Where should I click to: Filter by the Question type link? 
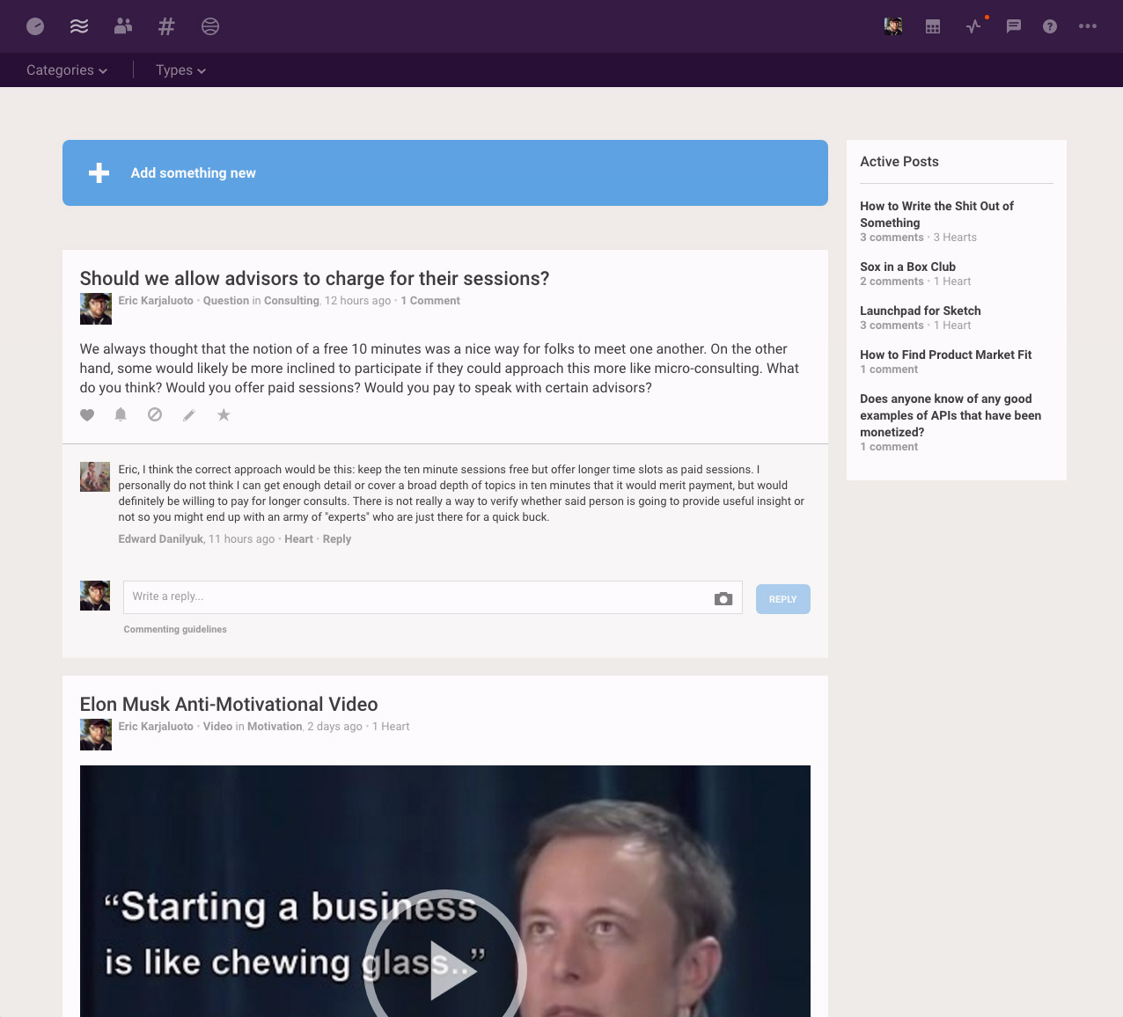[x=226, y=301]
